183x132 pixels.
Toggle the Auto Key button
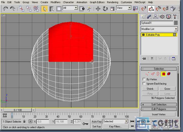[97, 121]
